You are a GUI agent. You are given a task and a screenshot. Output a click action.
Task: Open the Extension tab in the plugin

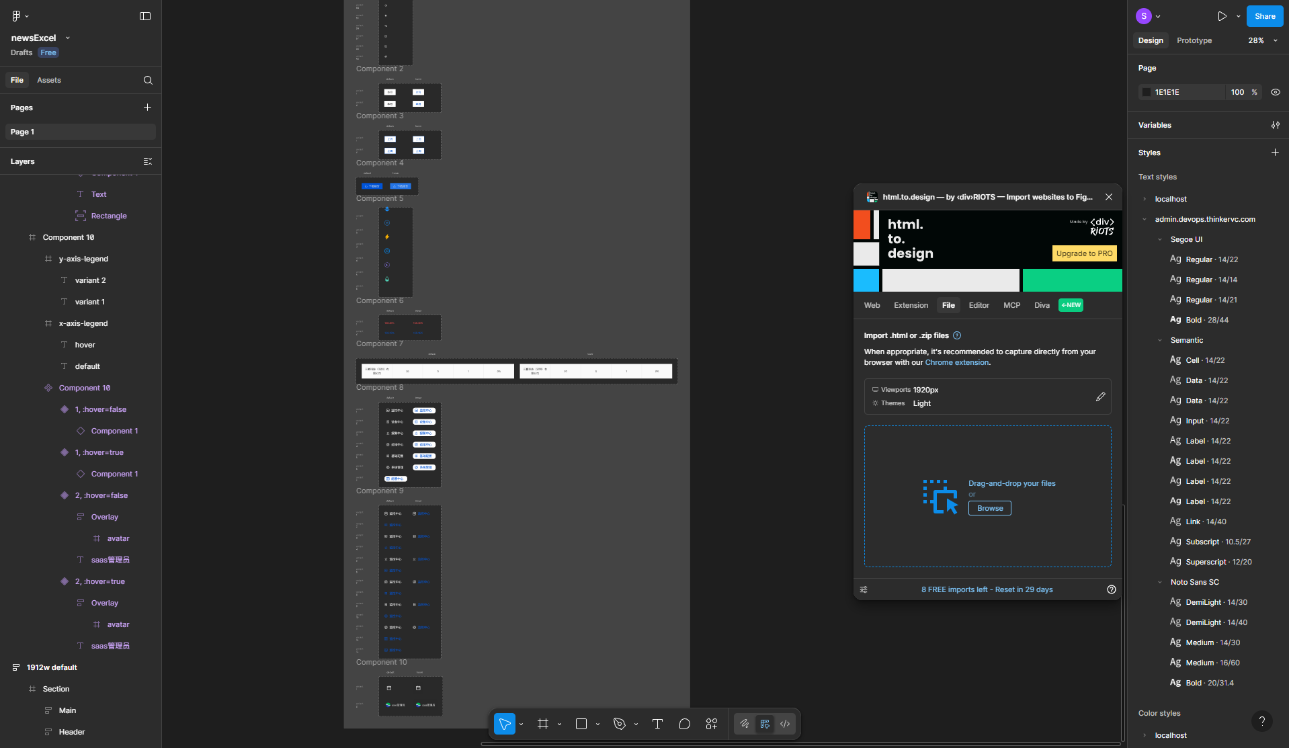911,305
